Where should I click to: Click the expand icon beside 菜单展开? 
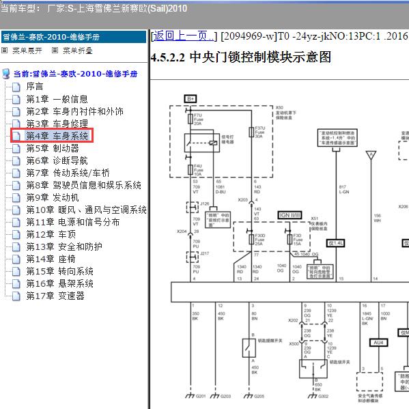click(x=4, y=50)
